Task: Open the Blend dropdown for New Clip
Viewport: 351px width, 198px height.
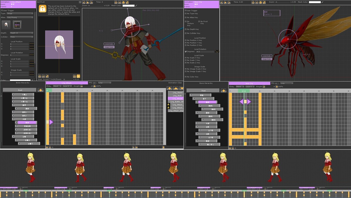Action: point(240,86)
